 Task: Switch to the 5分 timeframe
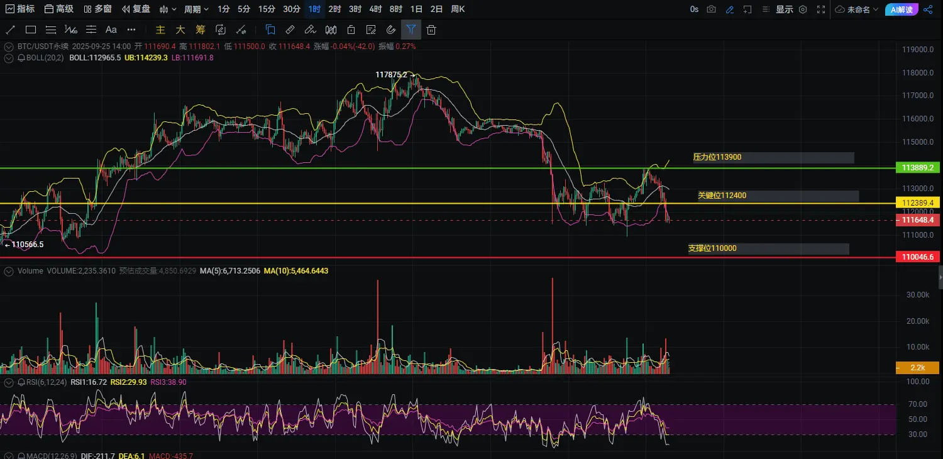[244, 9]
